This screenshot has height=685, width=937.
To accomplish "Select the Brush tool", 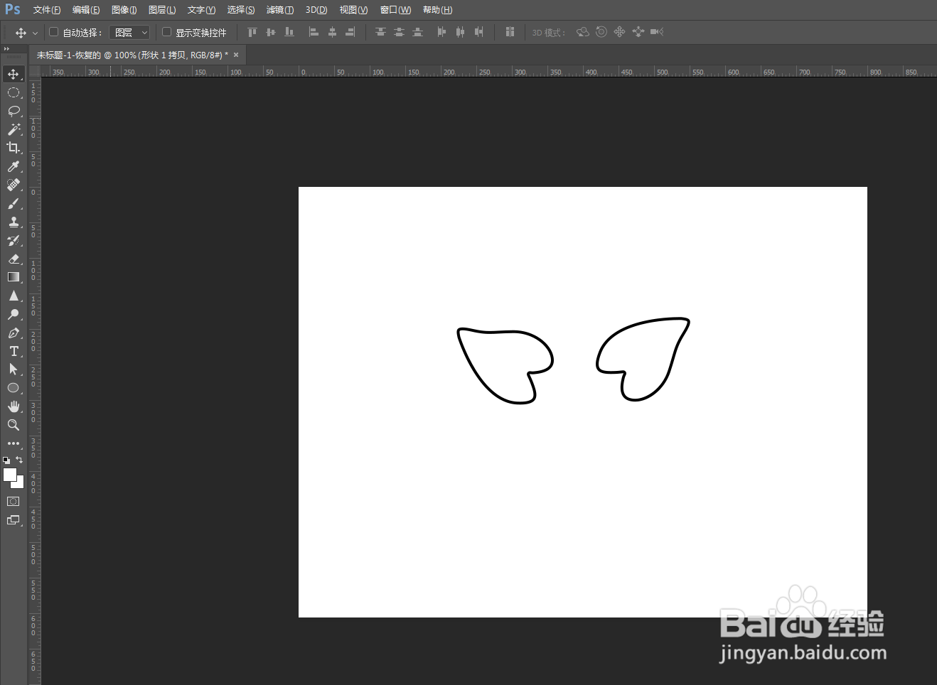I will 14,203.
